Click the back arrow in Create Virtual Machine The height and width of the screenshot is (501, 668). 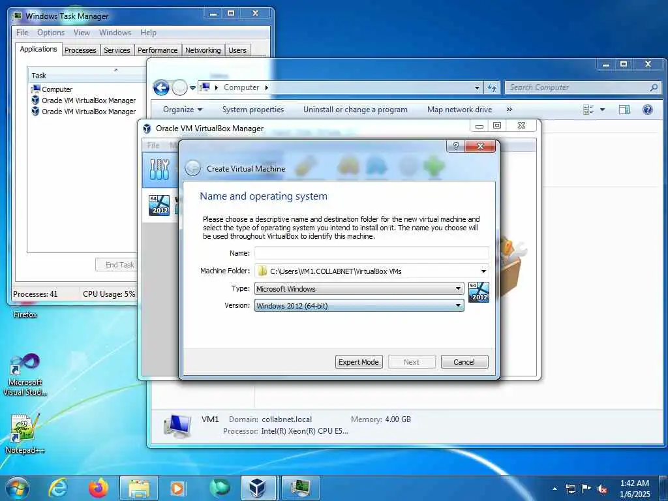point(192,168)
